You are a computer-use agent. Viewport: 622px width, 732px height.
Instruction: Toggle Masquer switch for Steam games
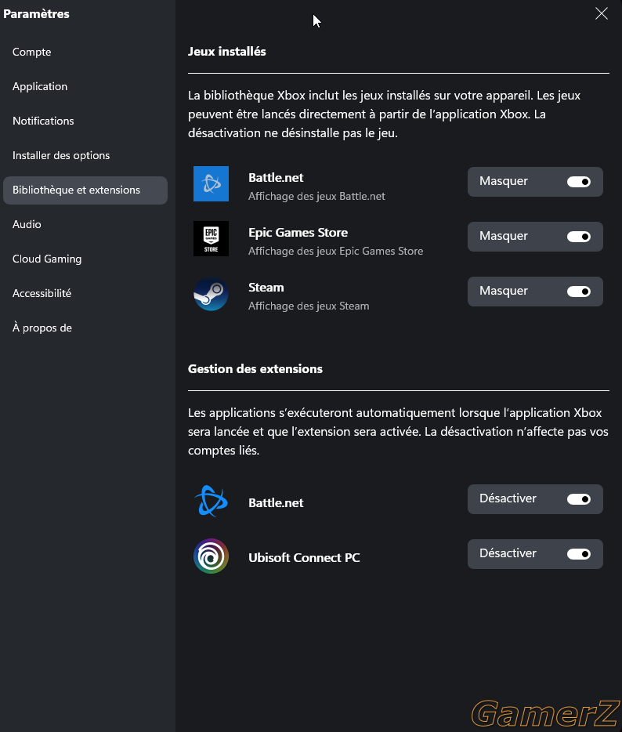point(579,292)
